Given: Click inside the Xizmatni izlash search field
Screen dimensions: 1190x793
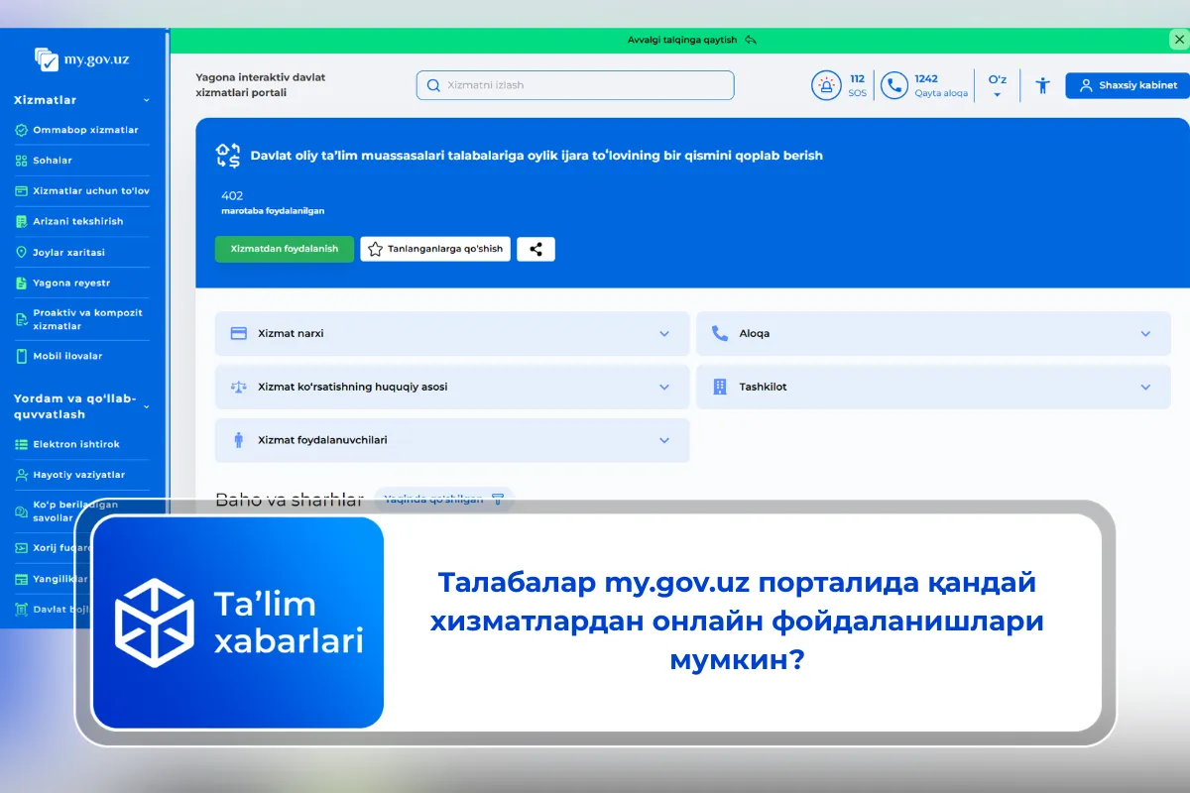Looking at the screenshot, I should (575, 85).
